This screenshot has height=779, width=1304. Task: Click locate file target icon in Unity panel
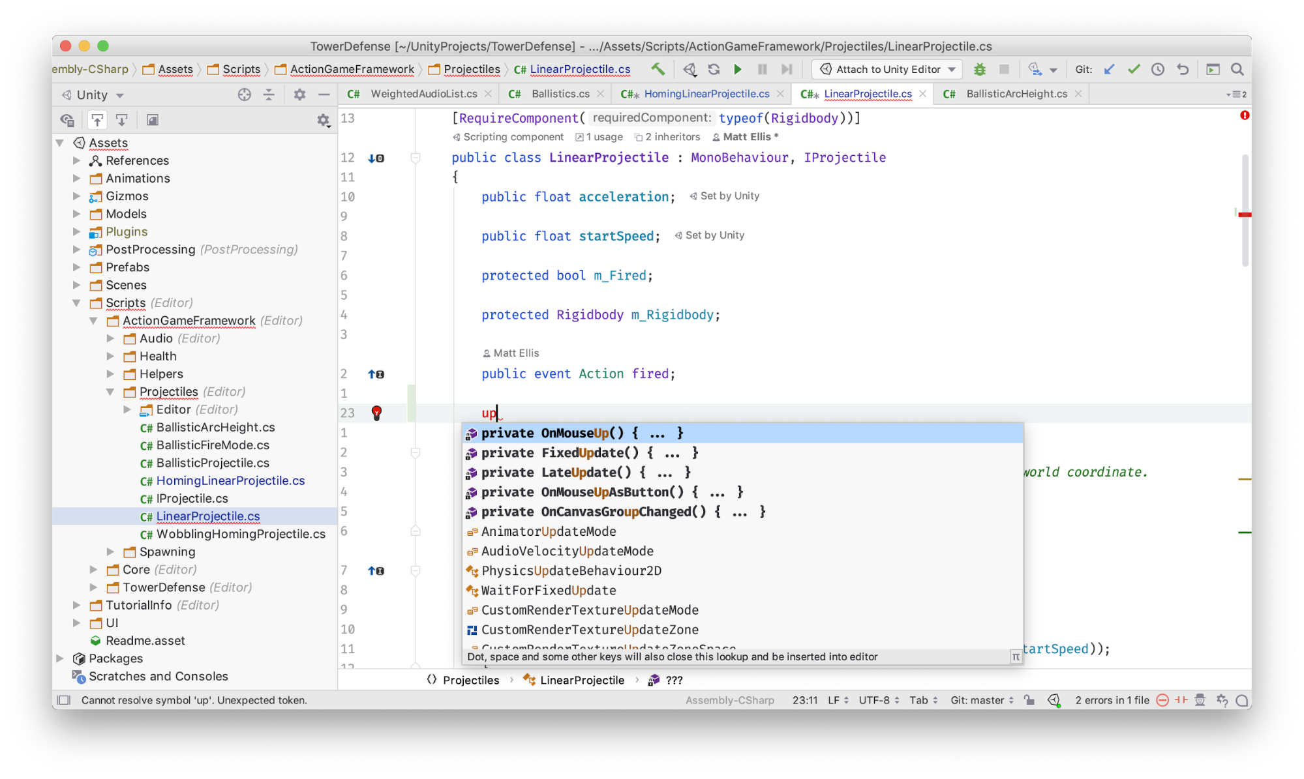tap(244, 95)
